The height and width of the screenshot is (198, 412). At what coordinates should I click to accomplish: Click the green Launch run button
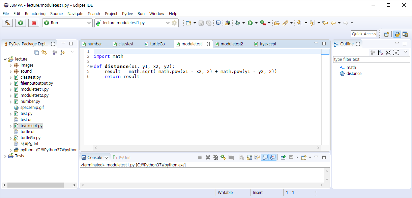(21, 23)
